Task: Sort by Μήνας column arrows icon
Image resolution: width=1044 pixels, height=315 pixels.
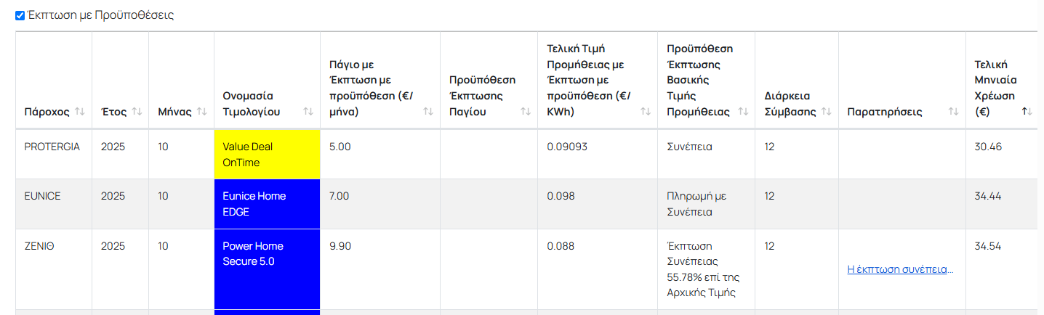Action: pyautogui.click(x=202, y=112)
